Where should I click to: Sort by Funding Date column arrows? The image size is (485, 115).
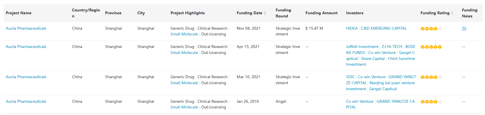pyautogui.click(x=265, y=13)
